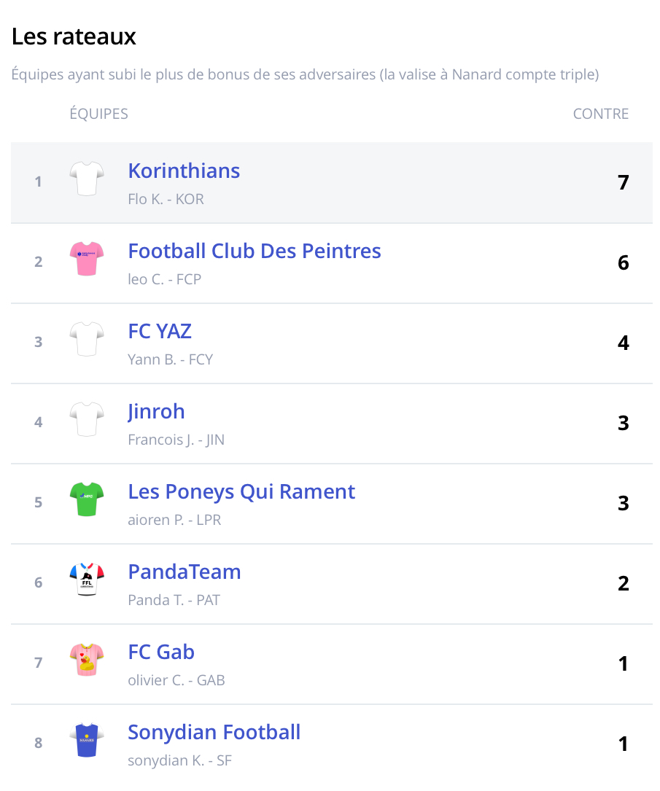Click Korinthians' score of 7
This screenshot has width=660, height=791.
pos(623,182)
